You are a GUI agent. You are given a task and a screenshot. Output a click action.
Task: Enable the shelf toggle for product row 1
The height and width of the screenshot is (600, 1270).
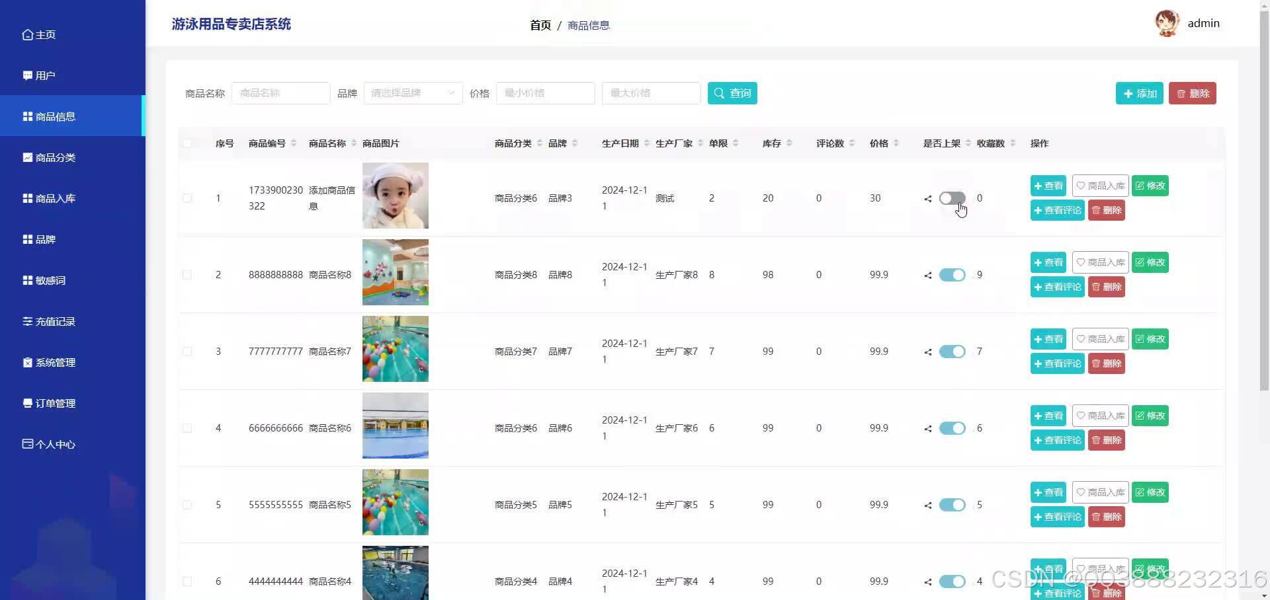coord(952,198)
